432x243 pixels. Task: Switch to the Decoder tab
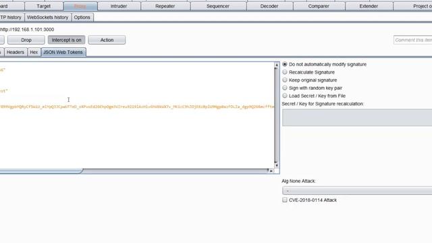[269, 6]
